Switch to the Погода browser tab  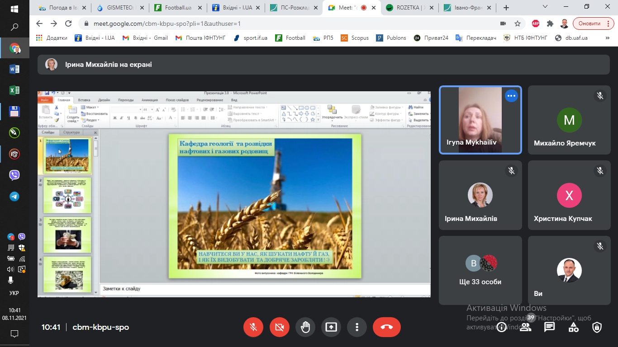[63, 8]
